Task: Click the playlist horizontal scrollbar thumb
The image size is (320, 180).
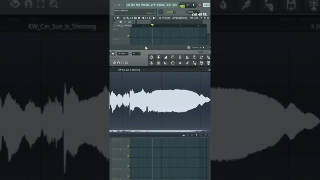Action: pyautogui.click(x=144, y=22)
